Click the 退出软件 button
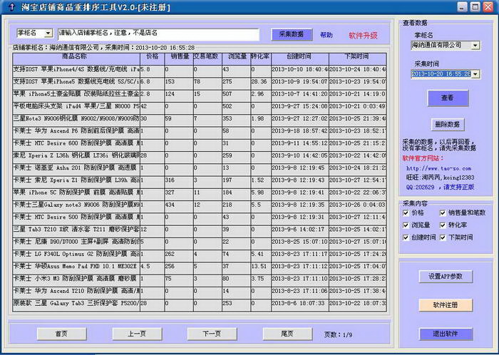 click(446, 334)
